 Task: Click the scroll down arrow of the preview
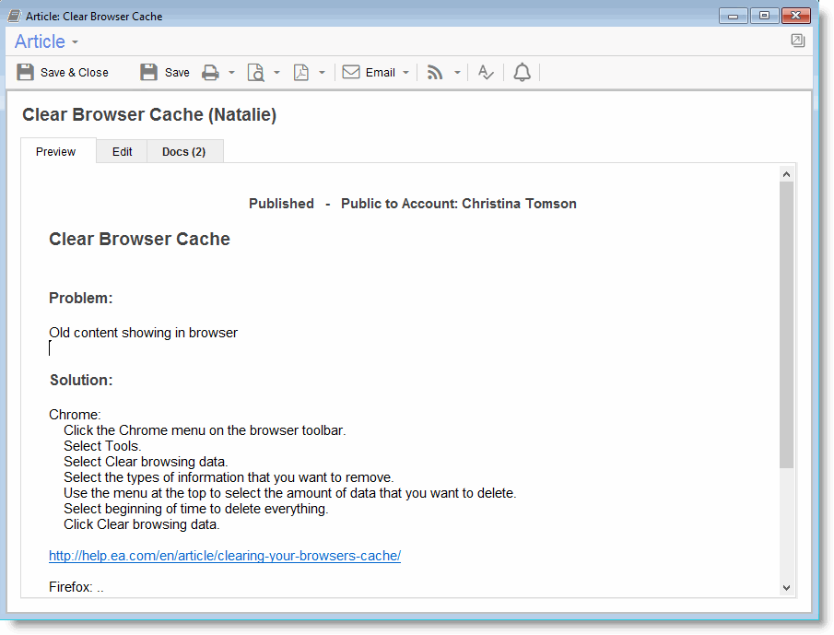786,587
